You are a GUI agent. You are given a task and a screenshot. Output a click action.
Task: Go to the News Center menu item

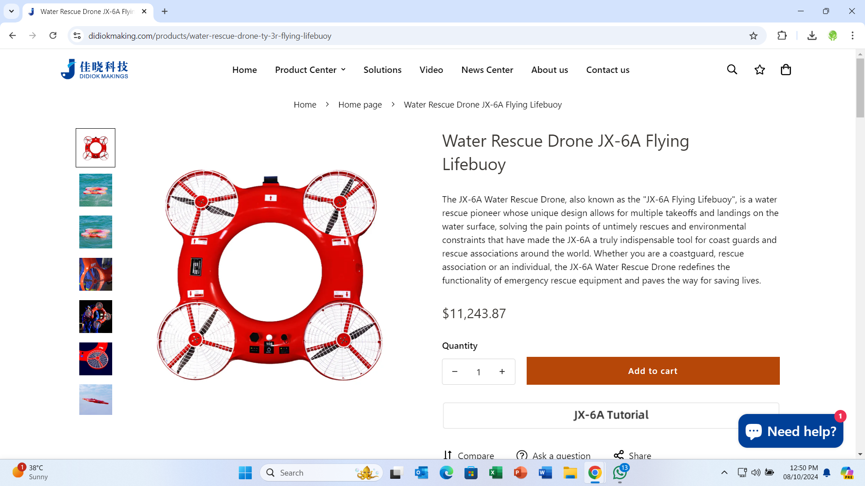click(x=487, y=70)
